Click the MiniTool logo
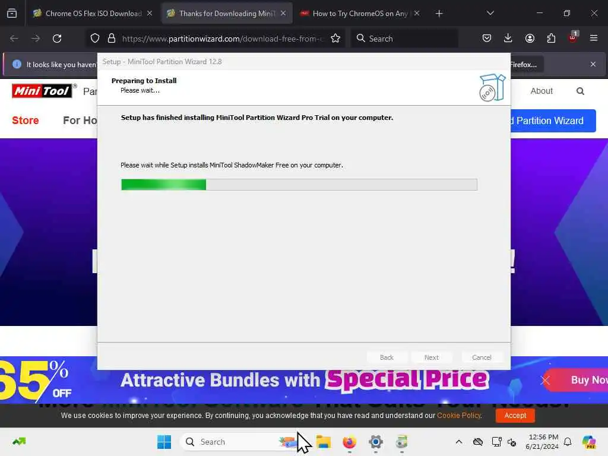The image size is (608, 456). point(42,91)
